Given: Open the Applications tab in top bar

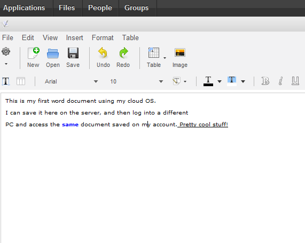Looking at the screenshot, I should click(x=24, y=8).
